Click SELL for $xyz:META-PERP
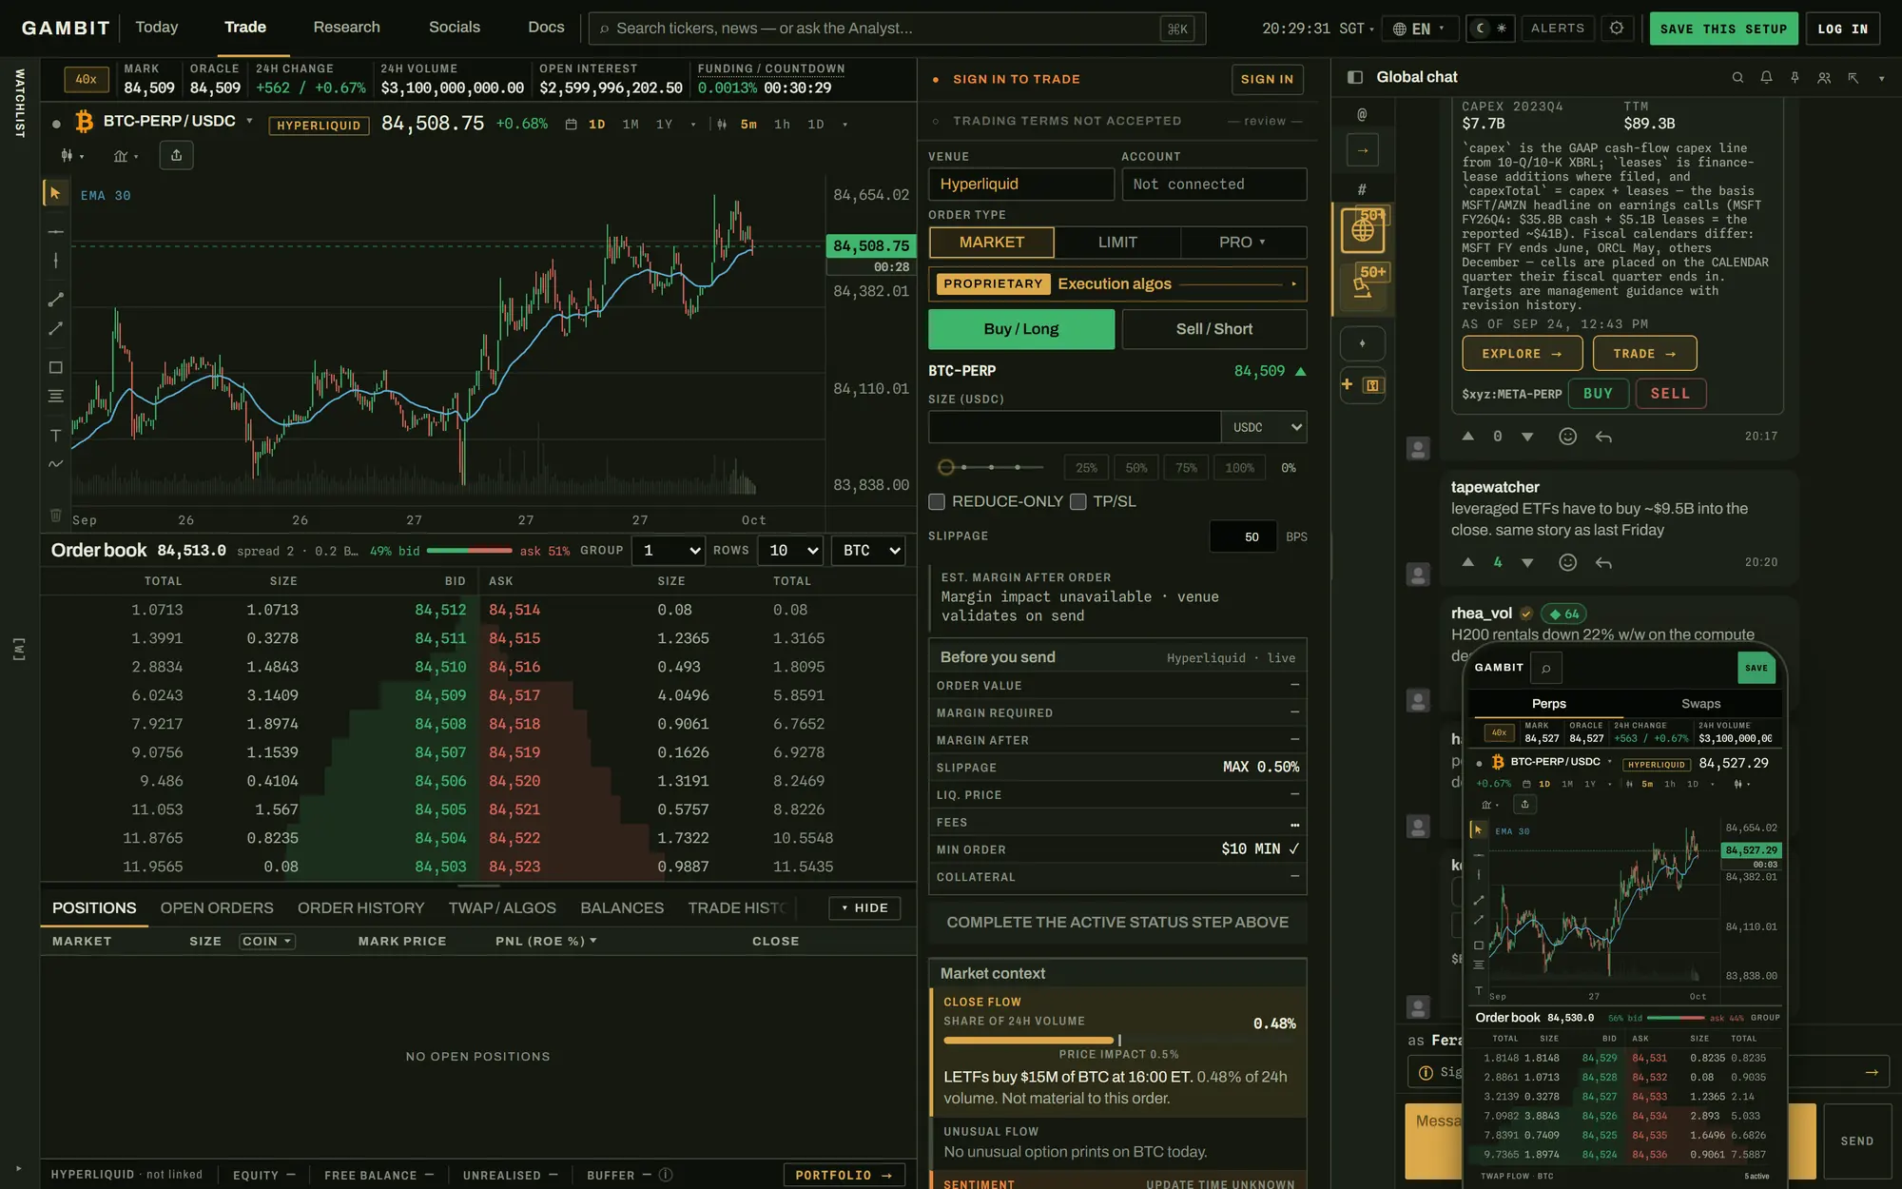This screenshot has width=1902, height=1189. (1671, 394)
